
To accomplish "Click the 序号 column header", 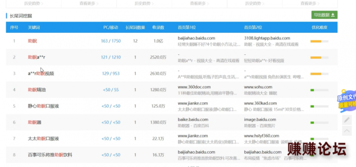I will pyautogui.click(x=14, y=27).
